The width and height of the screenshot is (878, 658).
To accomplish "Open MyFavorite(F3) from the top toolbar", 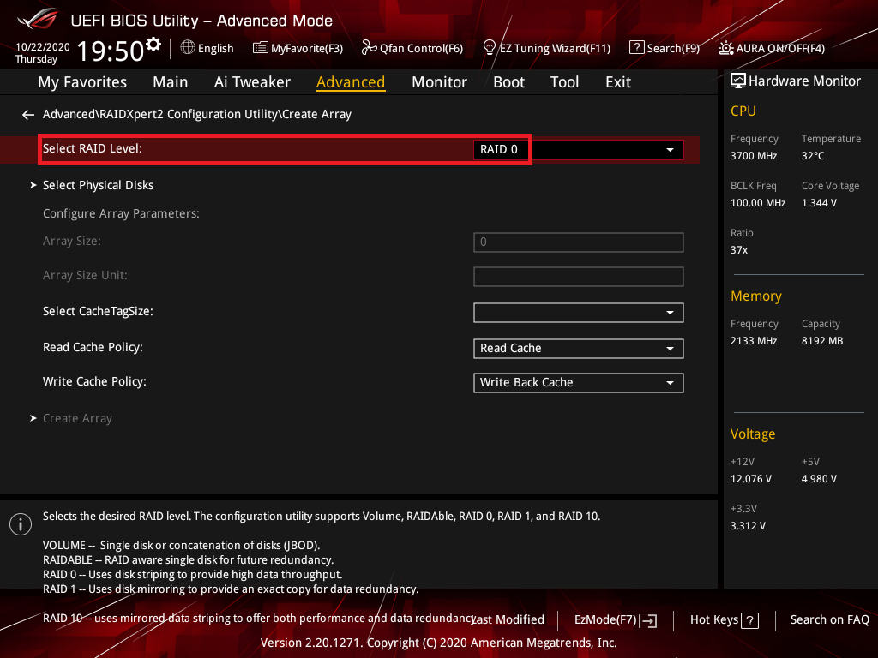I will [x=298, y=48].
